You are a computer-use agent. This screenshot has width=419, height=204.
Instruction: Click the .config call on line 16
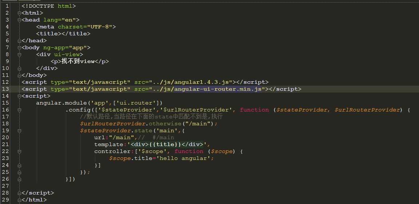[x=77, y=110]
